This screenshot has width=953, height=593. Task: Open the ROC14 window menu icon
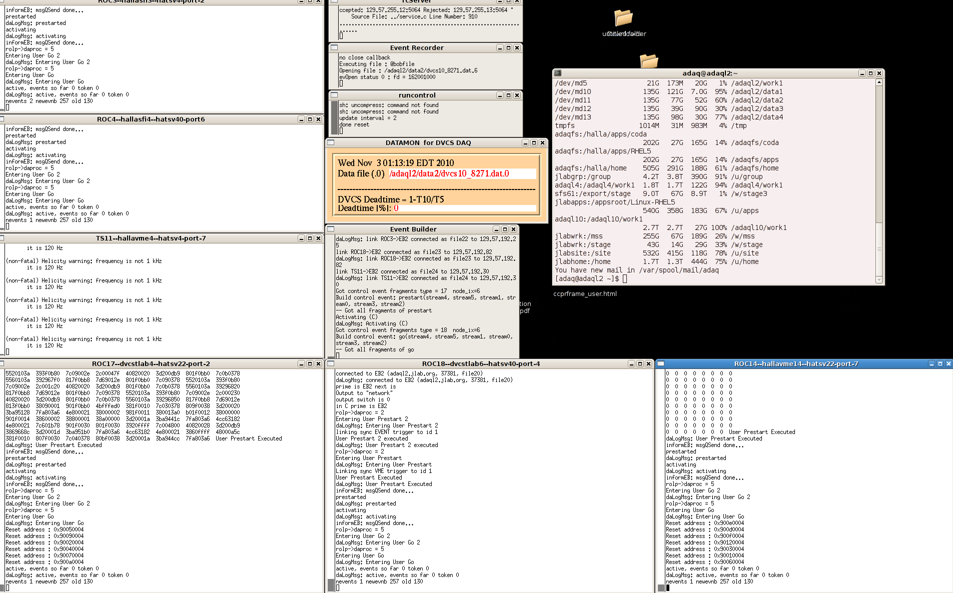(x=661, y=363)
